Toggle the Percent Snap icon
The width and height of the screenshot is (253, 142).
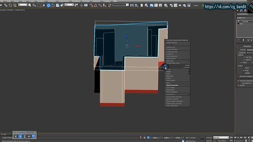tap(100, 5)
